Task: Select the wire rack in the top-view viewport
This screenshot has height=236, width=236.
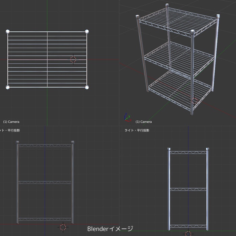Action: pyautogui.click(x=47, y=59)
